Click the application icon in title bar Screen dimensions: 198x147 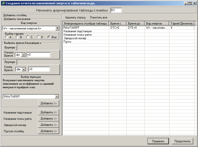click(3, 3)
